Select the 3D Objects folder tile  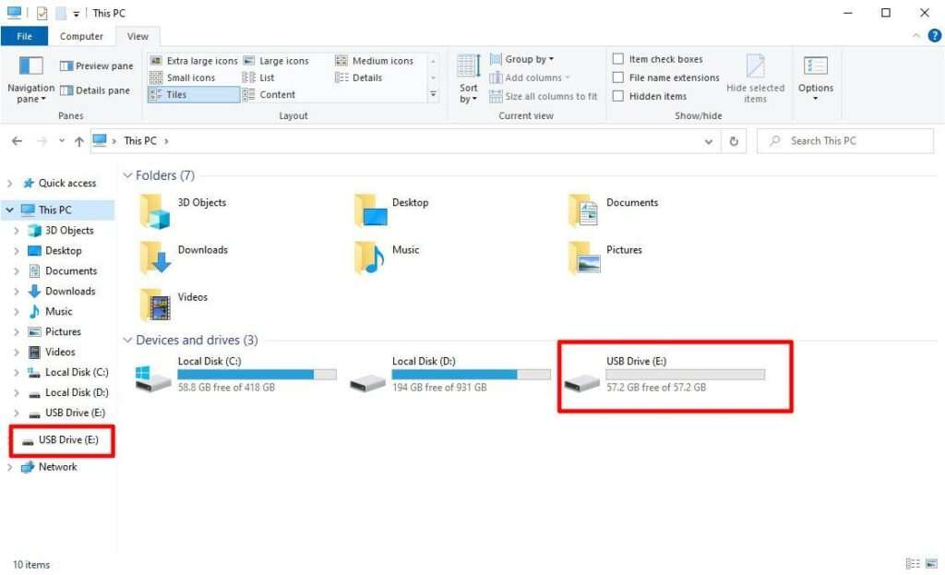184,211
